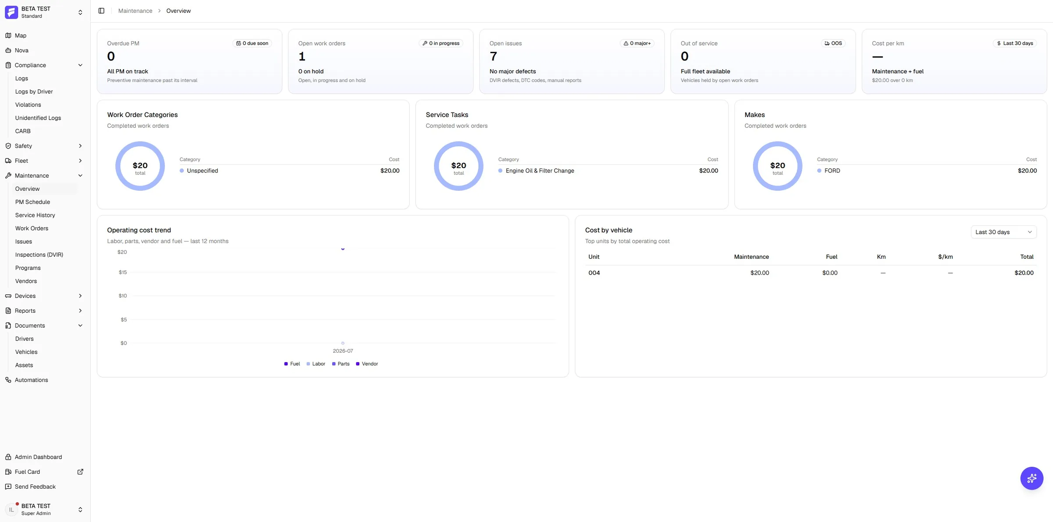Open Logs under Compliance

(21, 79)
